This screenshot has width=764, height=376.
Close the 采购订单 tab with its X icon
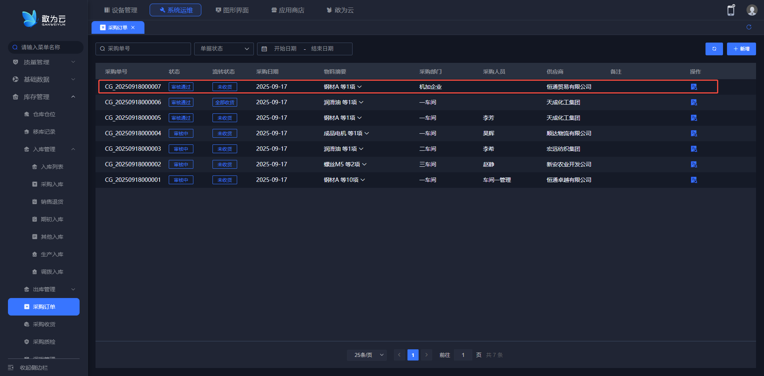tap(133, 27)
